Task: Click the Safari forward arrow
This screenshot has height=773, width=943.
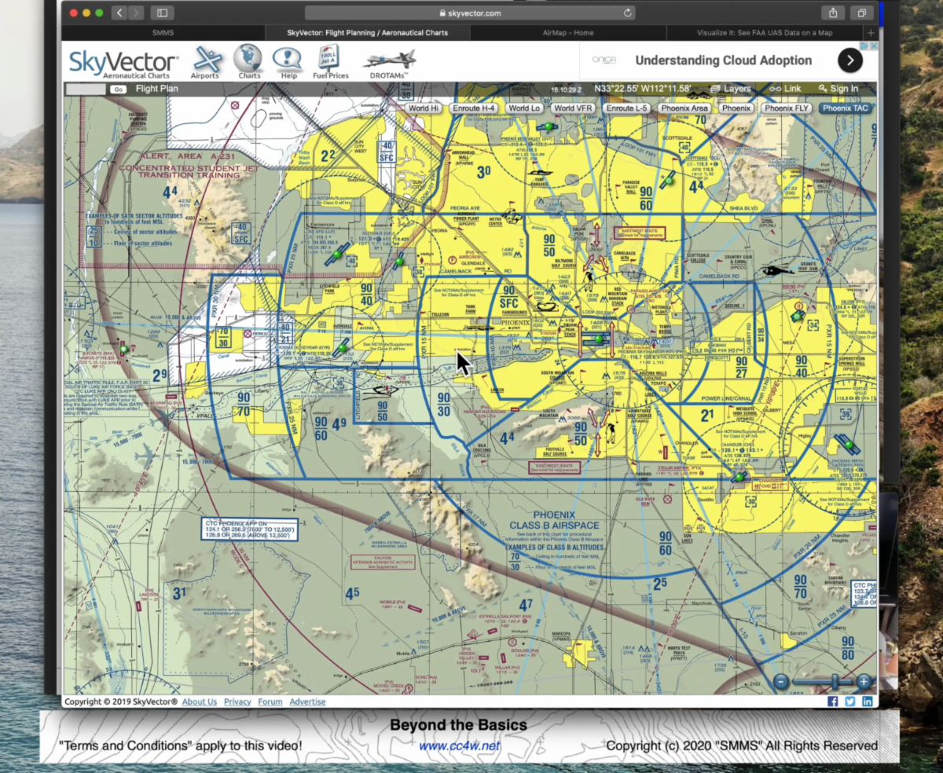Action: 137,13
